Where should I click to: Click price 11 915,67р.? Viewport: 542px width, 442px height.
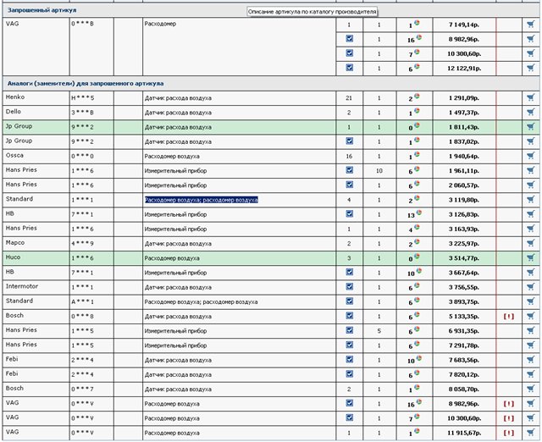tap(463, 433)
